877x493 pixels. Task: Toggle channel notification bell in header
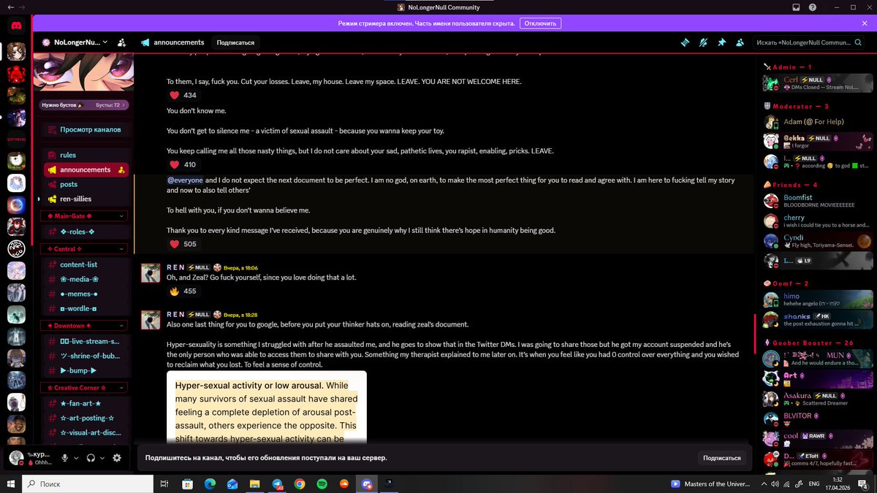click(x=703, y=42)
